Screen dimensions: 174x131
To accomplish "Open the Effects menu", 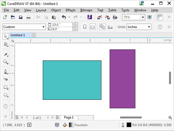I will 70,10.
